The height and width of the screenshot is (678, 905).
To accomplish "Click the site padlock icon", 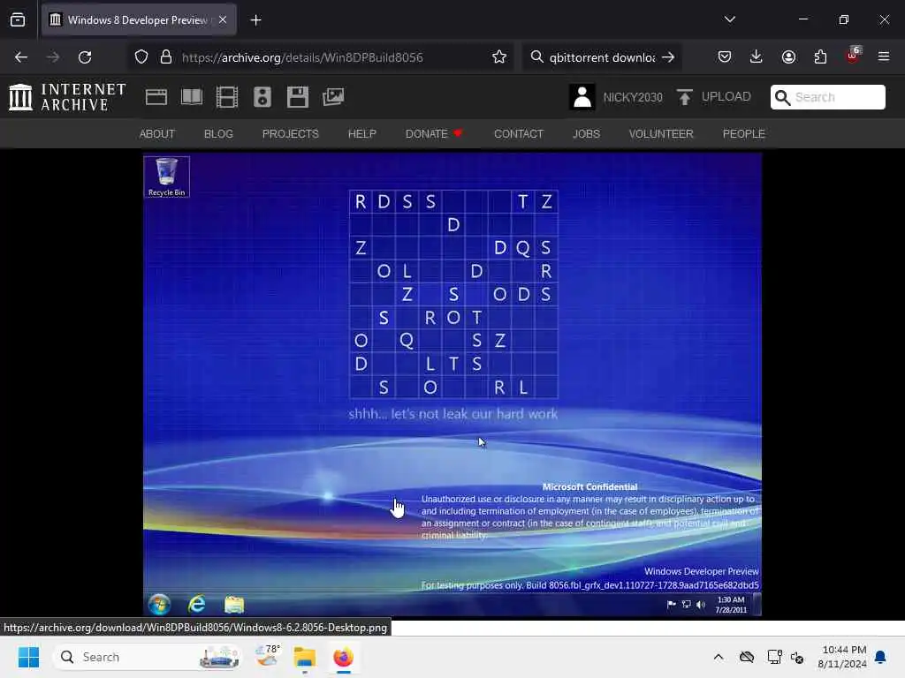I will (166, 57).
